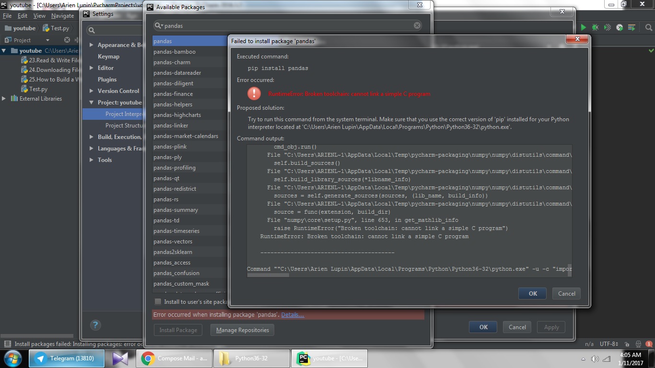The height and width of the screenshot is (368, 655).
Task: Show hidden system tray icons arrow
Action: coord(583,358)
